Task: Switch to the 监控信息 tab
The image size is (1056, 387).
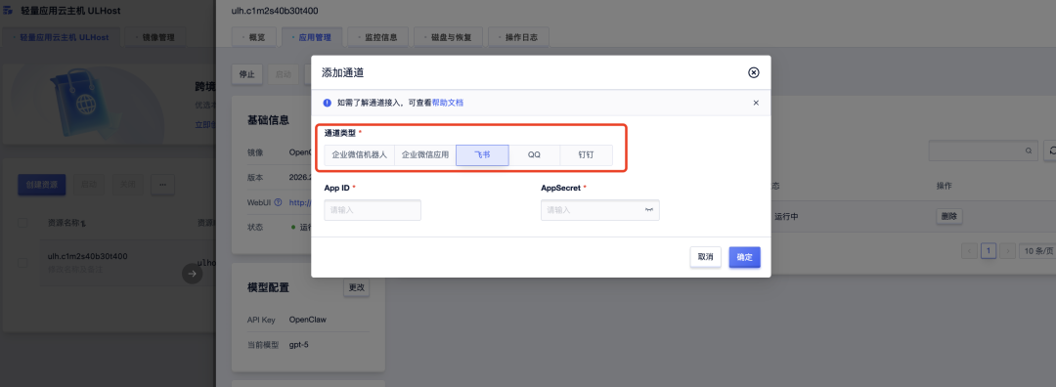Action: [x=377, y=38]
